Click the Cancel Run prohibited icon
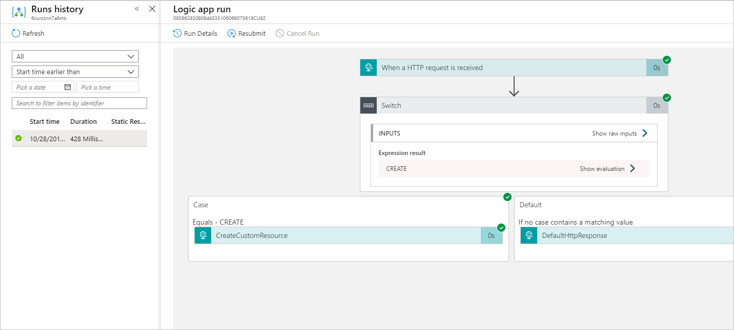The width and height of the screenshot is (734, 330). 280,33
